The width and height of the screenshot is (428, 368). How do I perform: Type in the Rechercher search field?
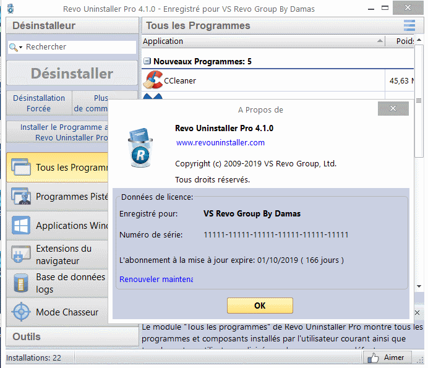[x=72, y=47]
